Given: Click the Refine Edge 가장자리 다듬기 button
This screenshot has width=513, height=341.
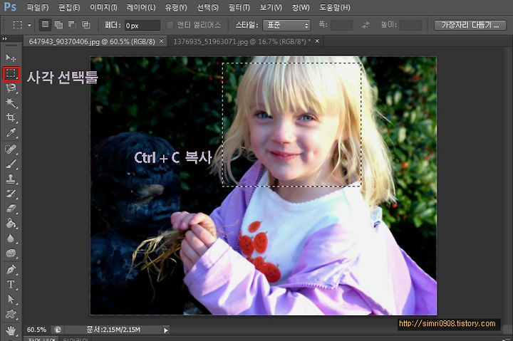Looking at the screenshot, I should click(x=470, y=25).
